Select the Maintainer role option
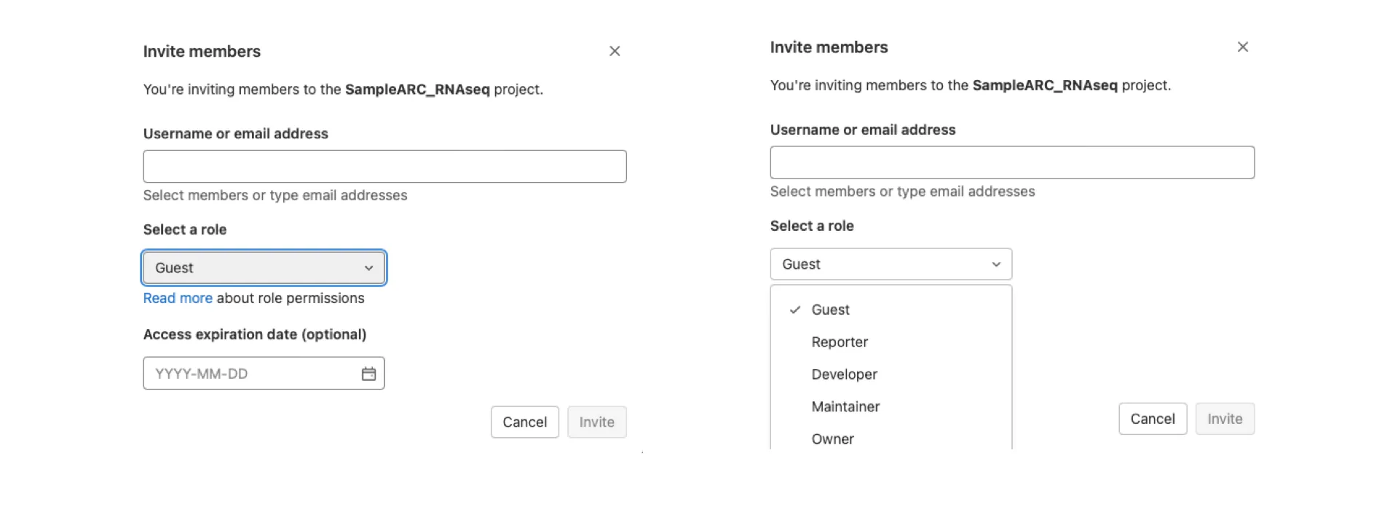1398x512 pixels. [891, 406]
